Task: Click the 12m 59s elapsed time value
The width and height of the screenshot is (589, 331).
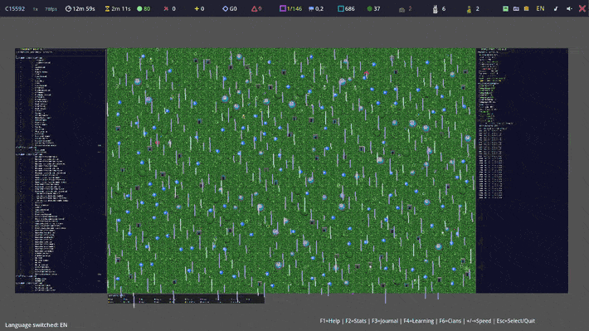Action: point(84,8)
